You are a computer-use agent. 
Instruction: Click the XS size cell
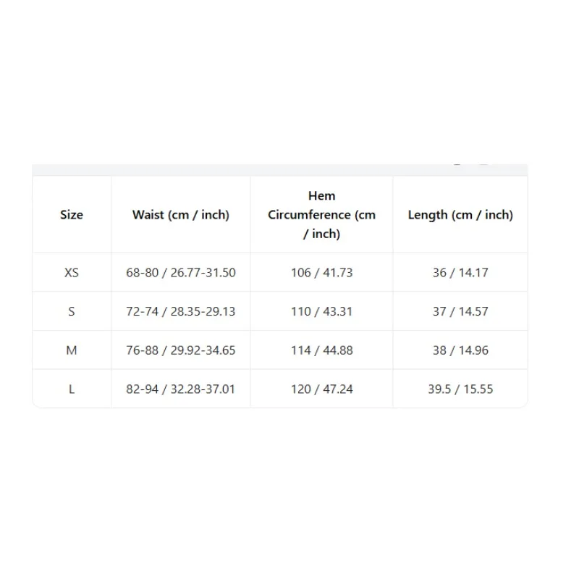pyautogui.click(x=72, y=273)
